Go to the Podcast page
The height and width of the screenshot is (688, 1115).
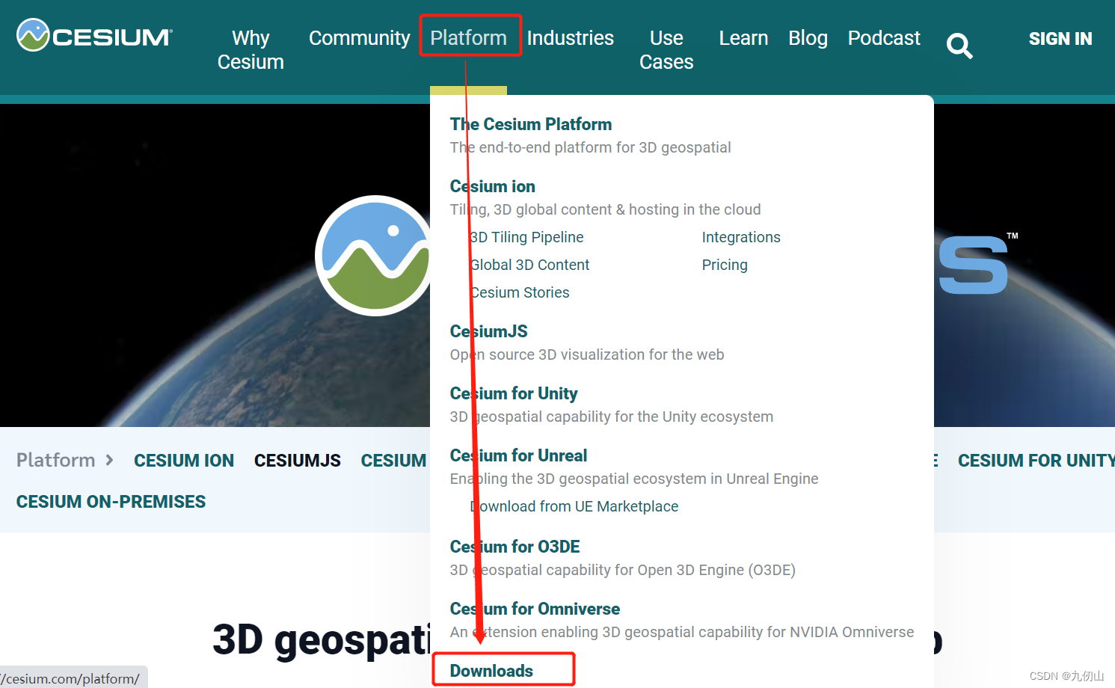pos(884,37)
